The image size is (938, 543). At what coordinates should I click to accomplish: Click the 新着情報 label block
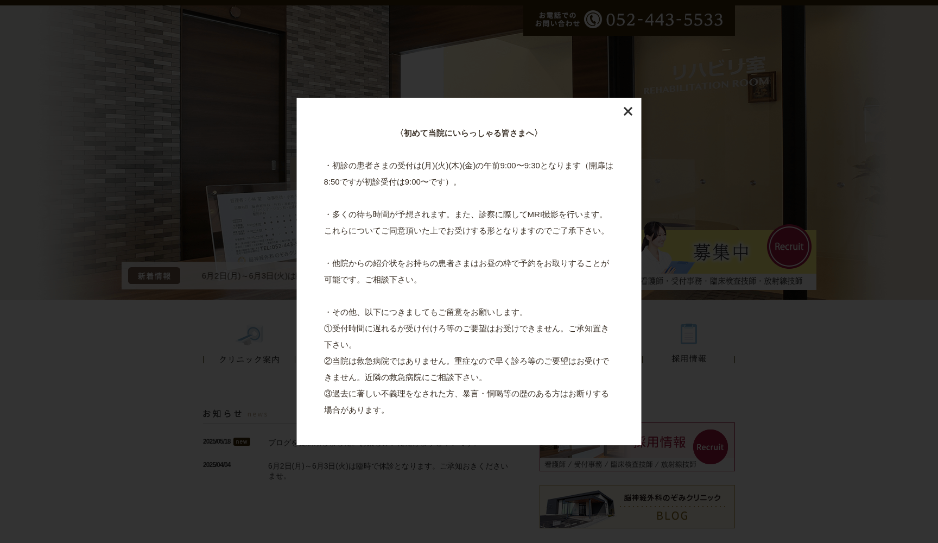pyautogui.click(x=154, y=276)
